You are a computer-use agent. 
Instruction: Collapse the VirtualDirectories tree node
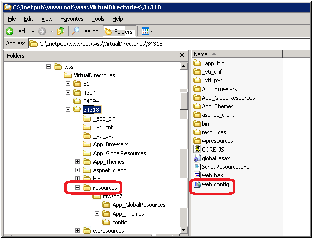58,75
